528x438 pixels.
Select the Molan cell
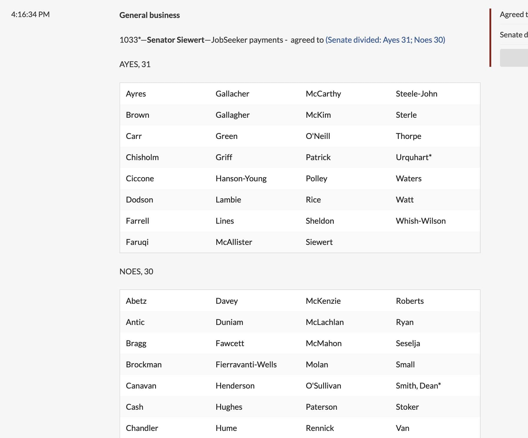click(x=345, y=364)
